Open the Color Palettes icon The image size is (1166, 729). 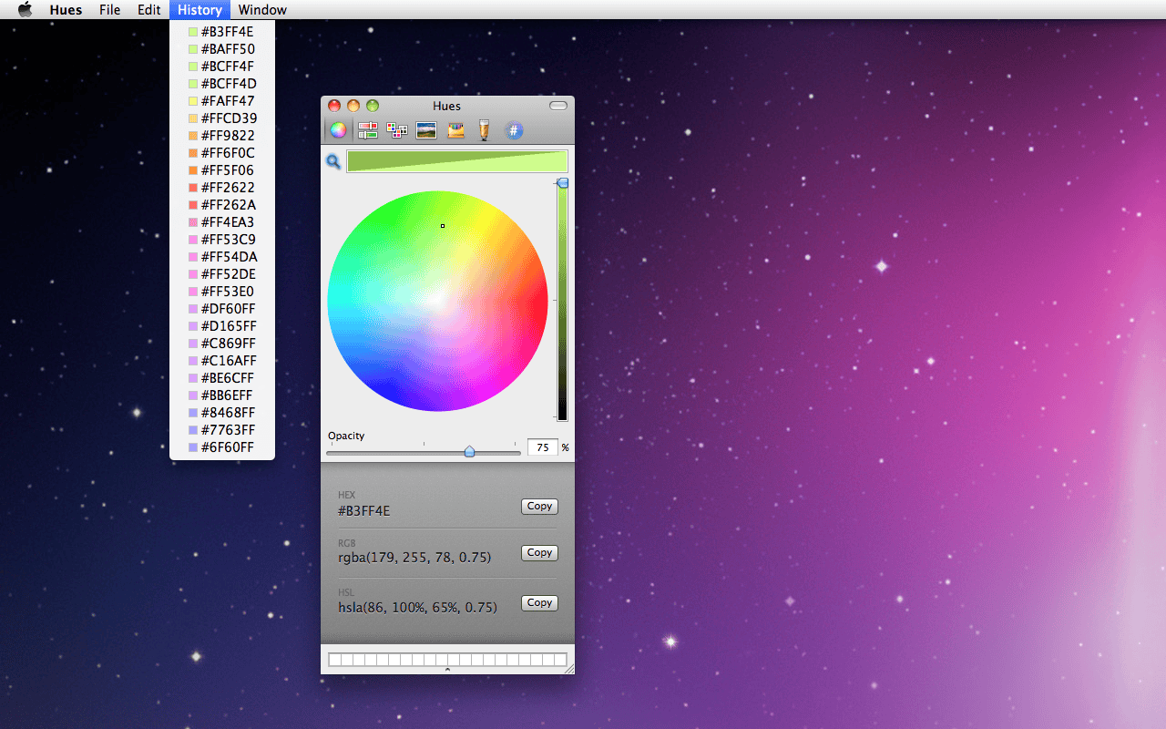tap(396, 129)
